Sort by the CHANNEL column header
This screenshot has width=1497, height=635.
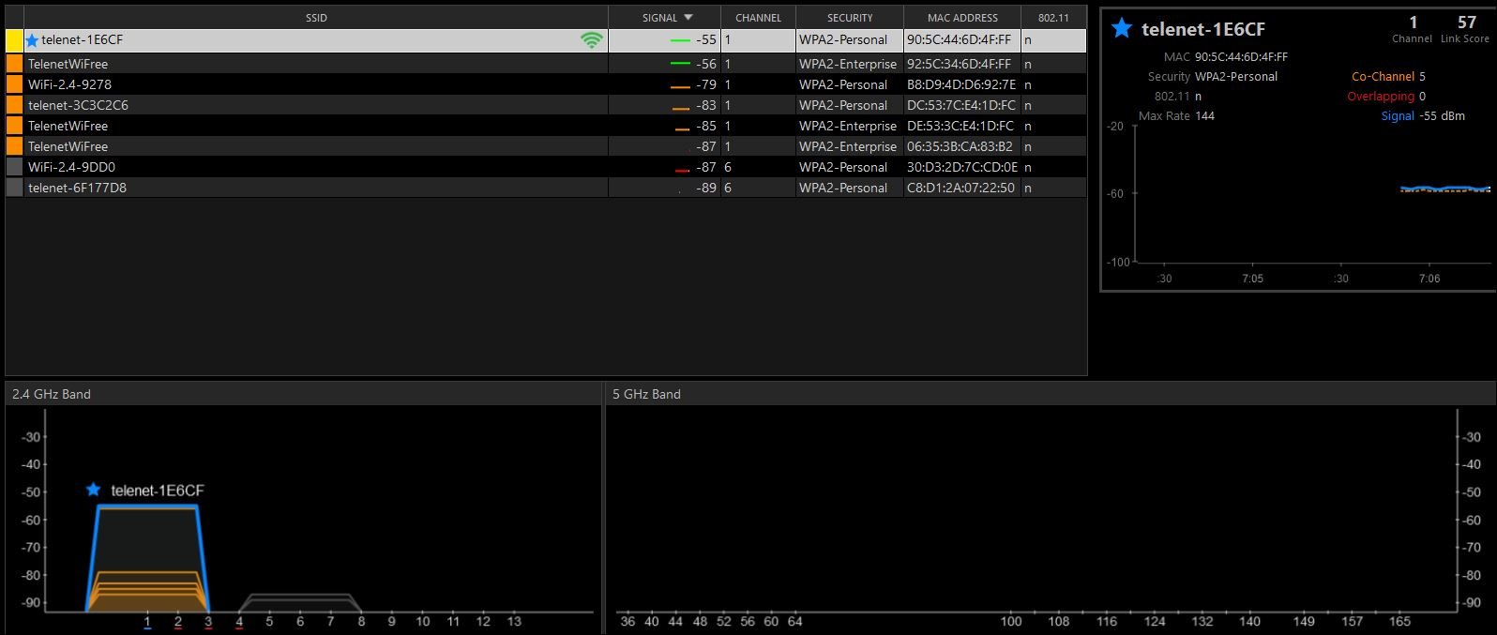[758, 18]
